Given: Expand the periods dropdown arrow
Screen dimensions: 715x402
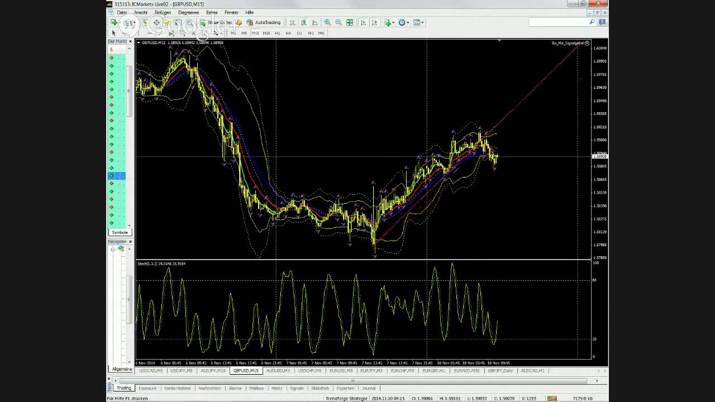Looking at the screenshot, I should [x=408, y=22].
